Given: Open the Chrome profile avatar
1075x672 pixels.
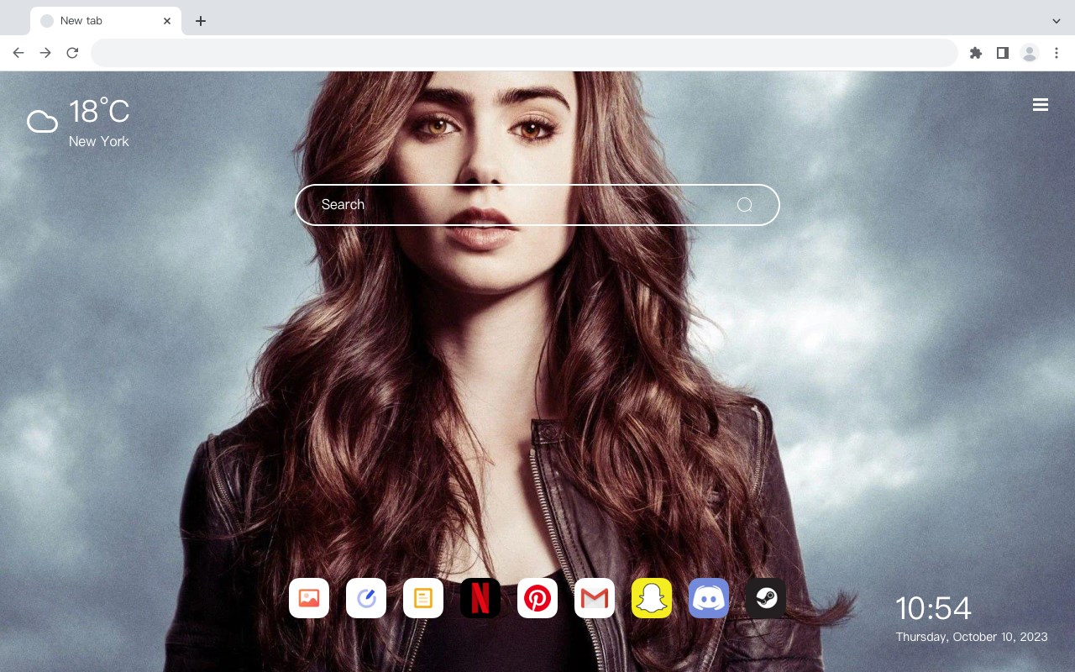Looking at the screenshot, I should [1030, 53].
